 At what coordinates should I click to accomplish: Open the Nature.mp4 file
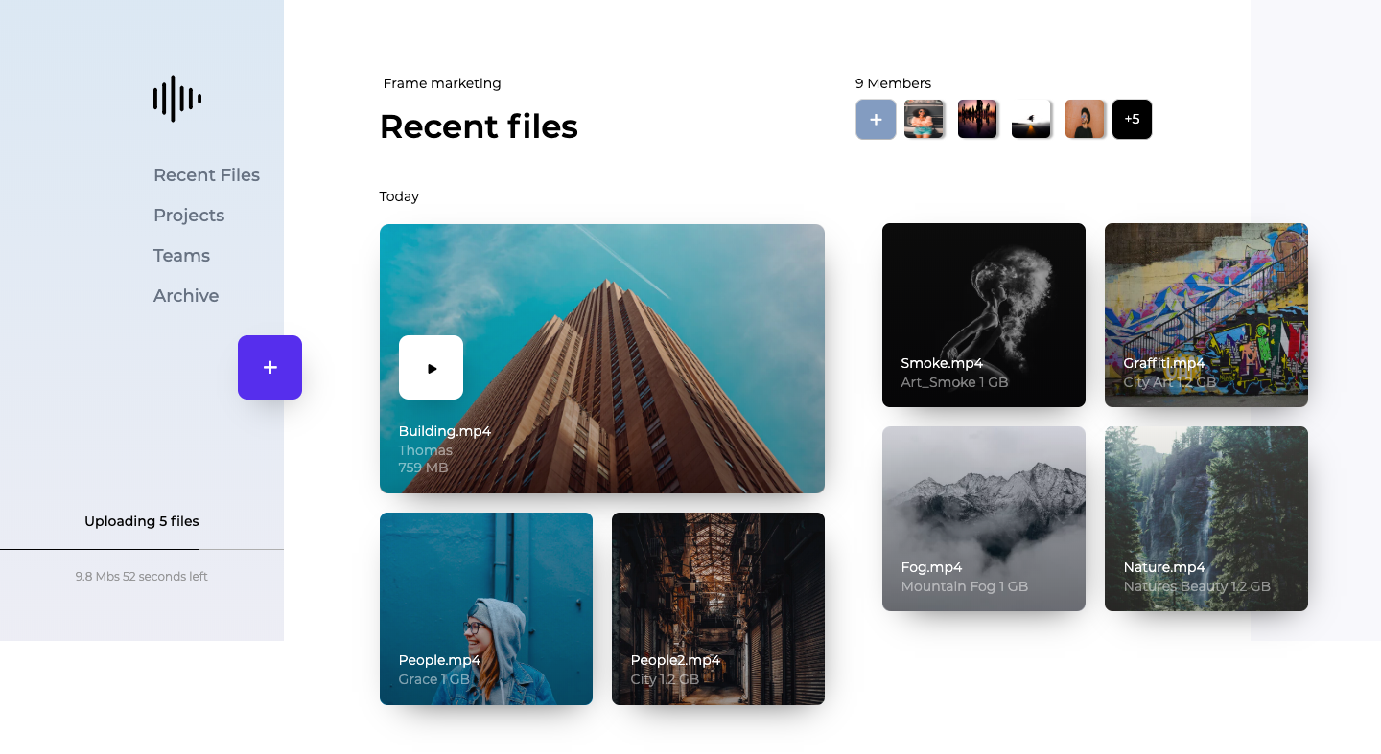click(x=1205, y=518)
